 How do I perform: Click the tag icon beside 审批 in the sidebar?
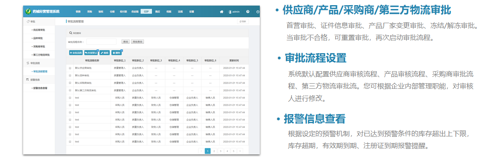click(28, 21)
